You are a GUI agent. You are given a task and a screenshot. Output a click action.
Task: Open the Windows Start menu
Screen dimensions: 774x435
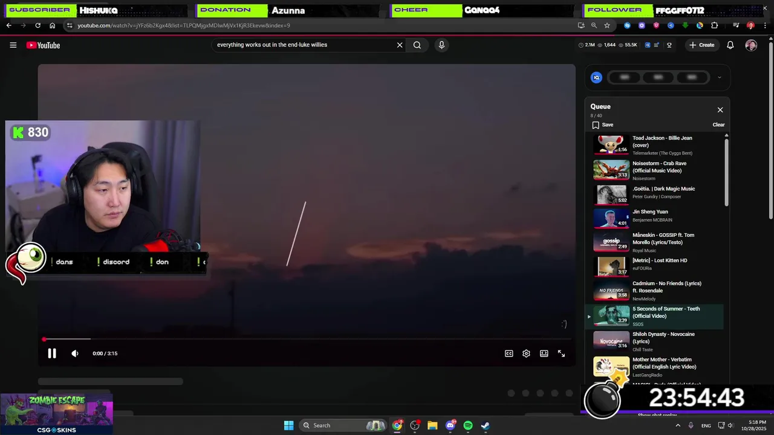click(288, 425)
